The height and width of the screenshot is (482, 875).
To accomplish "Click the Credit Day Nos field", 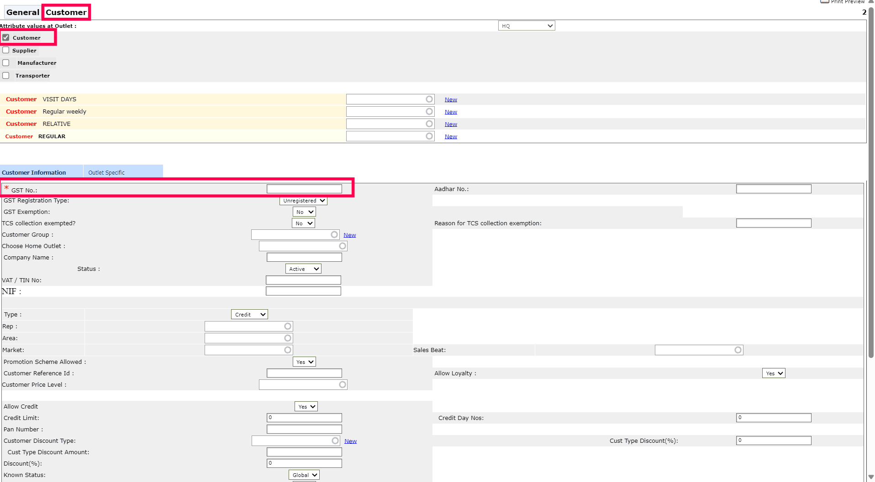I will point(774,418).
